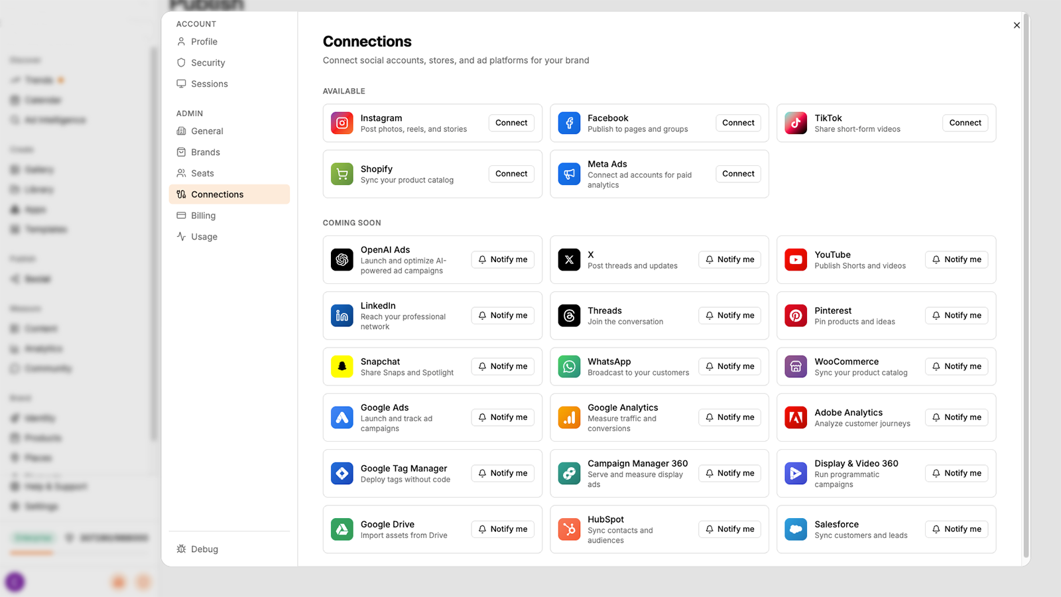
Task: Click the Campaign Manager 360 icon
Action: (569, 474)
